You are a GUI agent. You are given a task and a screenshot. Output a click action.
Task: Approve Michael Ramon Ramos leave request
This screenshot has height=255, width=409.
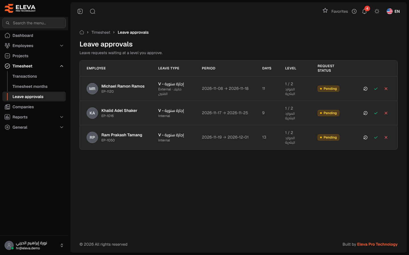point(376,89)
